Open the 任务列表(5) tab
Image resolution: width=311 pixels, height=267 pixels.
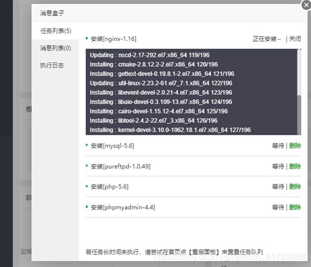[x=56, y=31]
